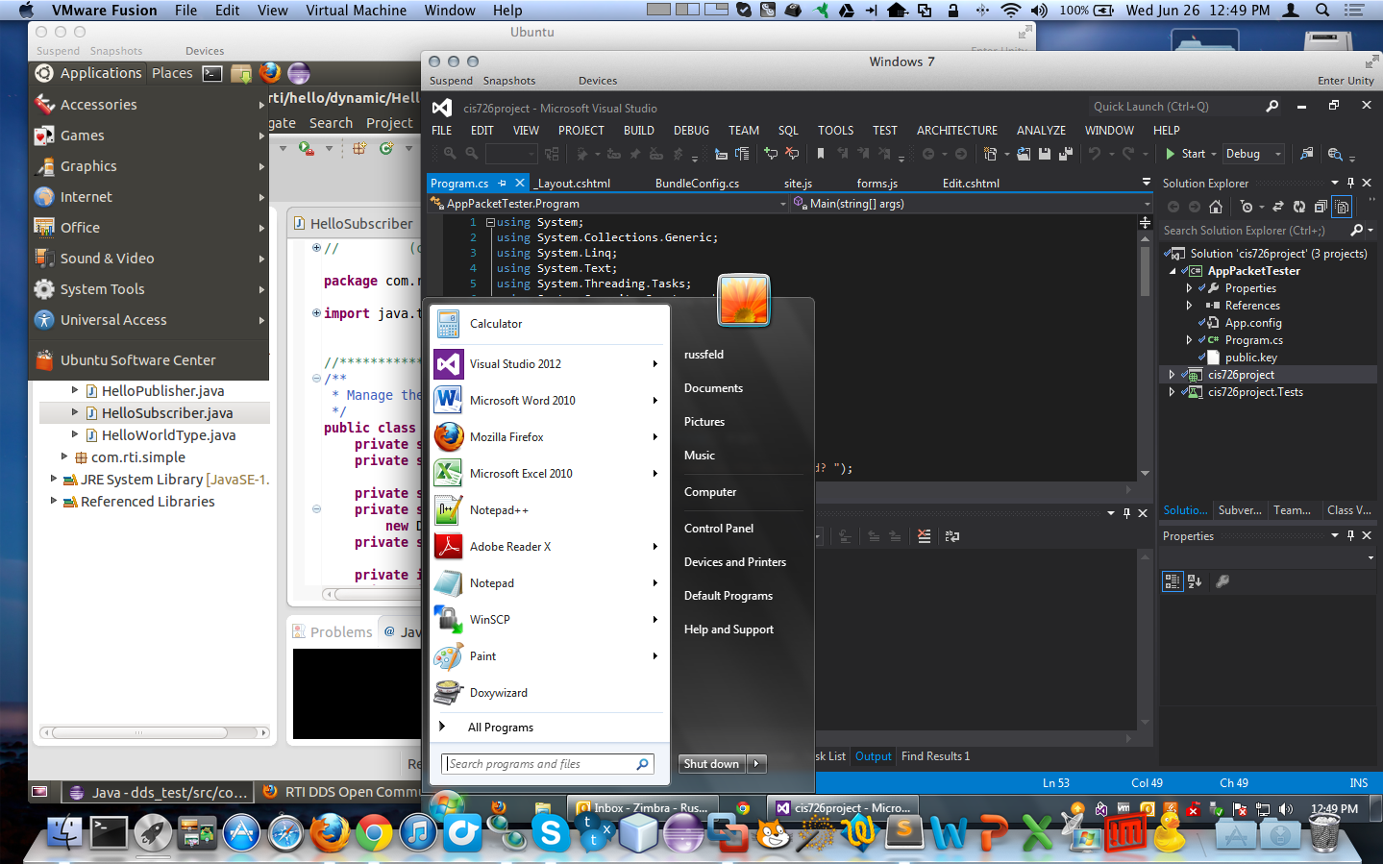Viewport: 1383px width, 864px height.
Task: Expand Visual Studio 2012 jump list arrow
Action: tap(655, 364)
